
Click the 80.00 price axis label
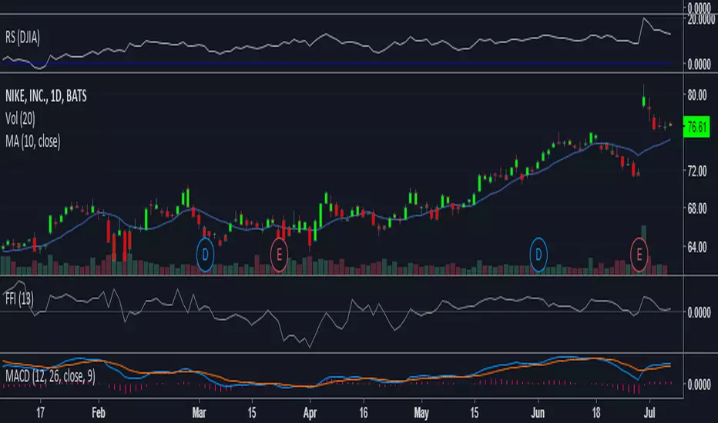pos(697,95)
